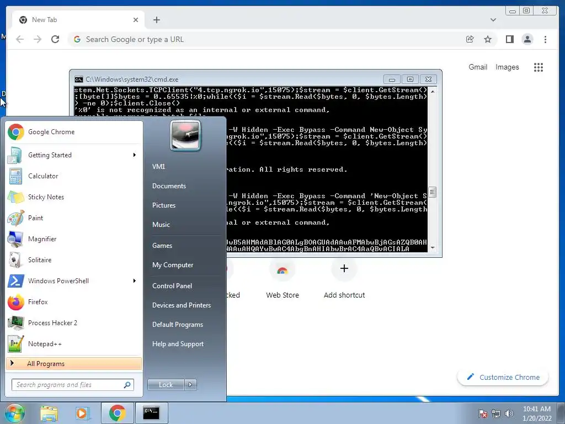Go back in Chrome

[x=20, y=39]
